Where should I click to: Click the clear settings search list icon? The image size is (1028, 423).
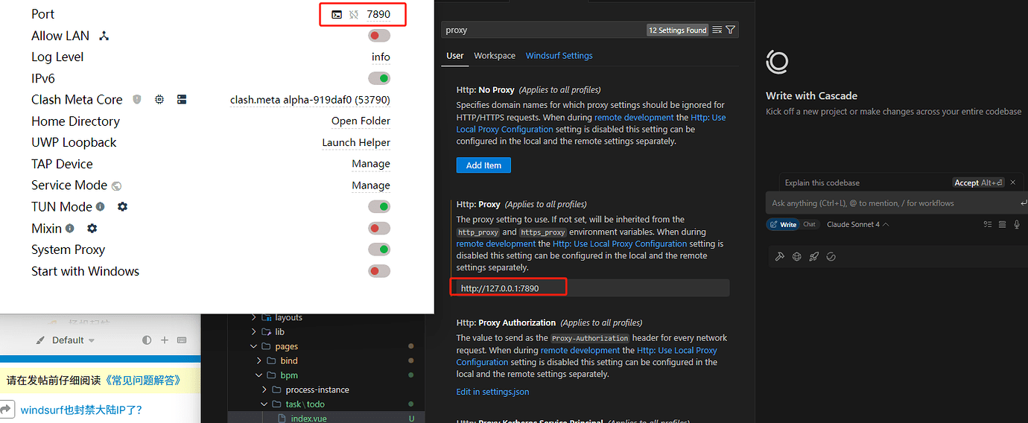pos(717,30)
